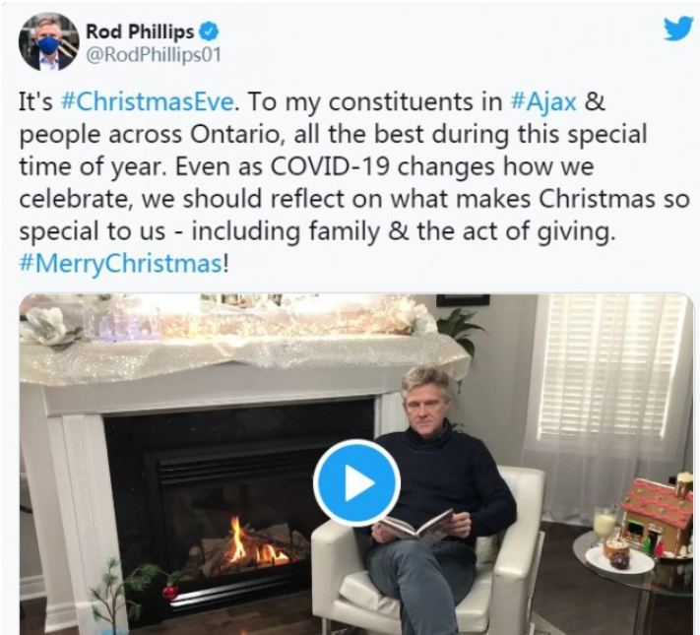This screenshot has height=635, width=700.
Task: Click the @RodPhillips01 handle
Action: 153,55
